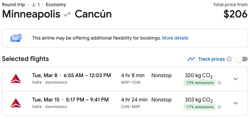Select the Tue, Mar 8 departure flight row
This screenshot has width=250, height=119.
[125, 79]
